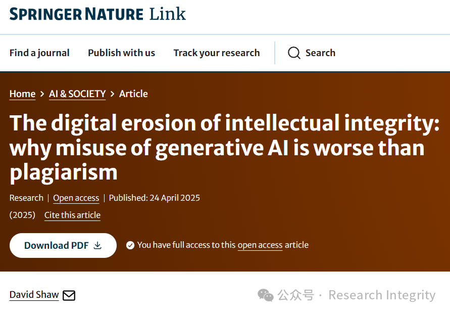Open the AI & SOCIETY journal link
Screen dimensions: 450x313
pos(77,94)
